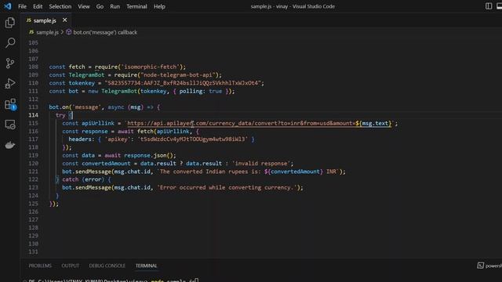Open the View menu
The image size is (502, 282).
(x=84, y=6)
